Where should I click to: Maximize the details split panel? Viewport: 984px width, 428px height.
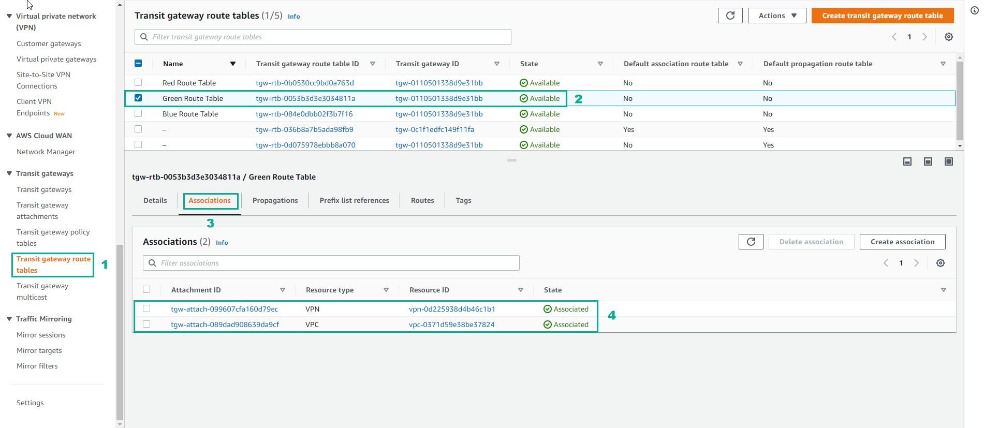pyautogui.click(x=949, y=161)
